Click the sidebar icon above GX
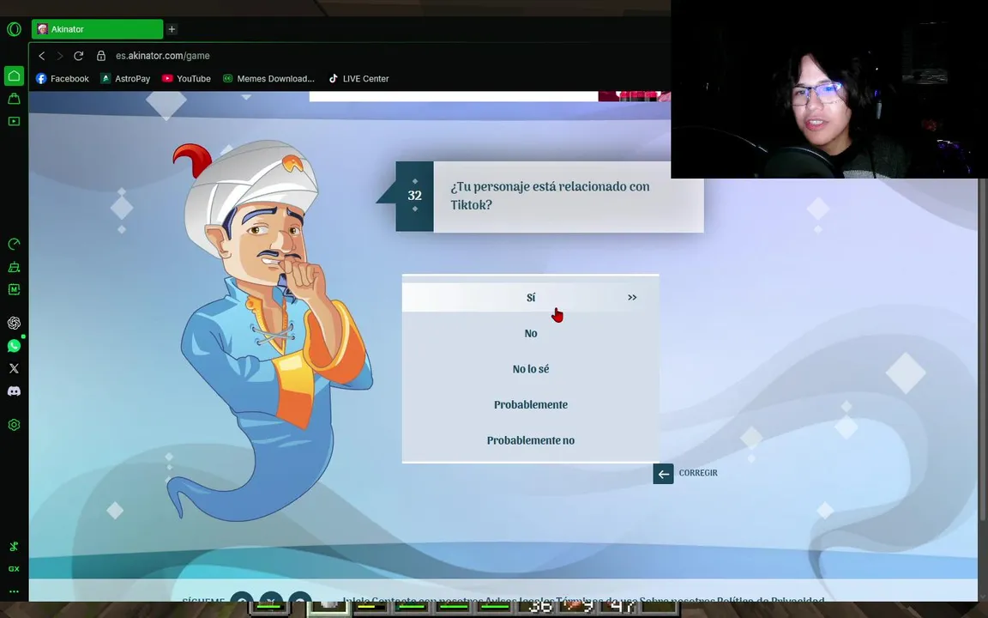 point(14,547)
